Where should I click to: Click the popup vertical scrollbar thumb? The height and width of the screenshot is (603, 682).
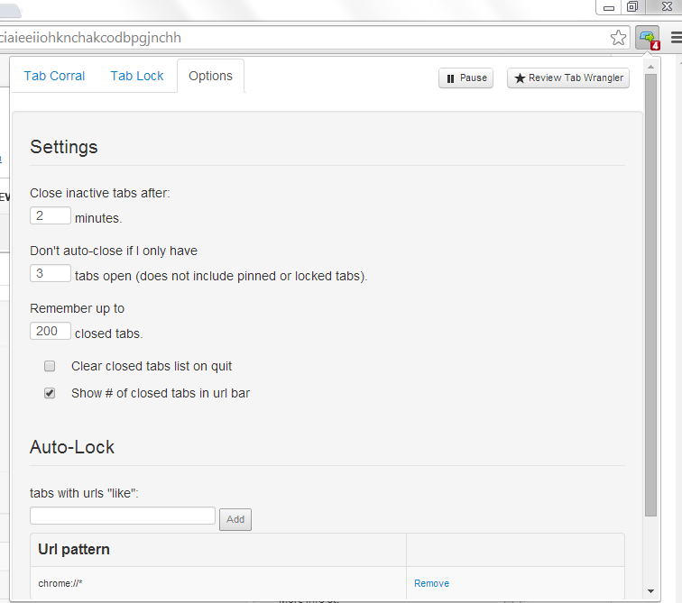[x=650, y=295]
